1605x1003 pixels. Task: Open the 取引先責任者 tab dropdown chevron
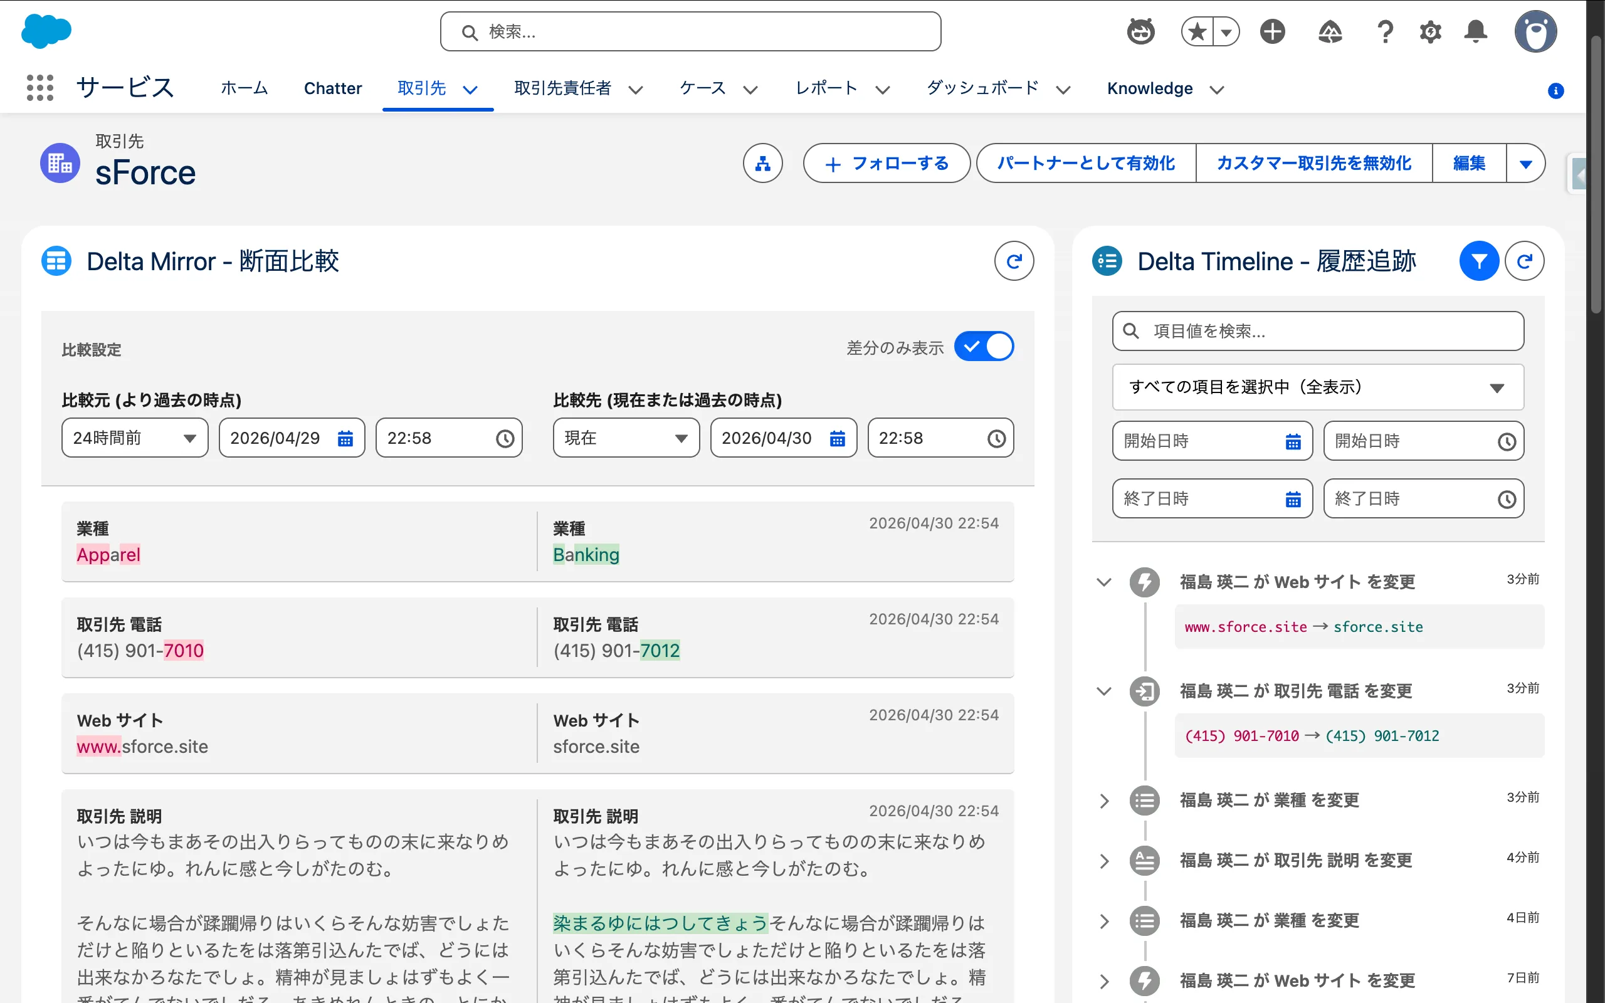(x=635, y=90)
